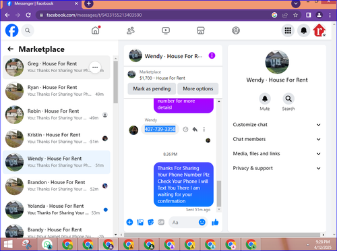Viewport: 337px width, 251px height.
Task: Select Wendy - House For Rent conversation
Action: (x=57, y=162)
